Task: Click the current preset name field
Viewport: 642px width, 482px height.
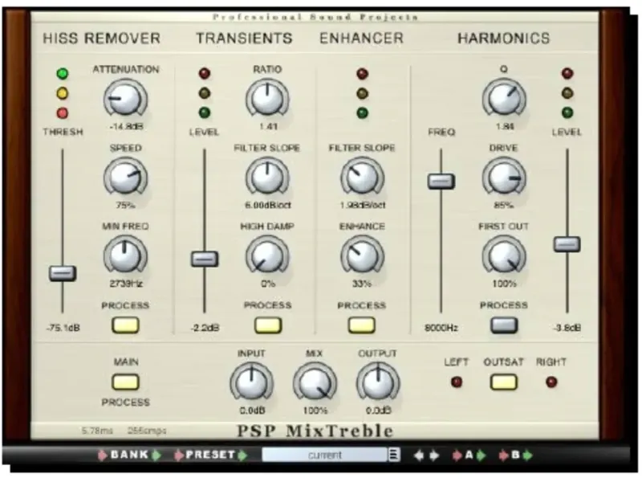Action: click(325, 455)
